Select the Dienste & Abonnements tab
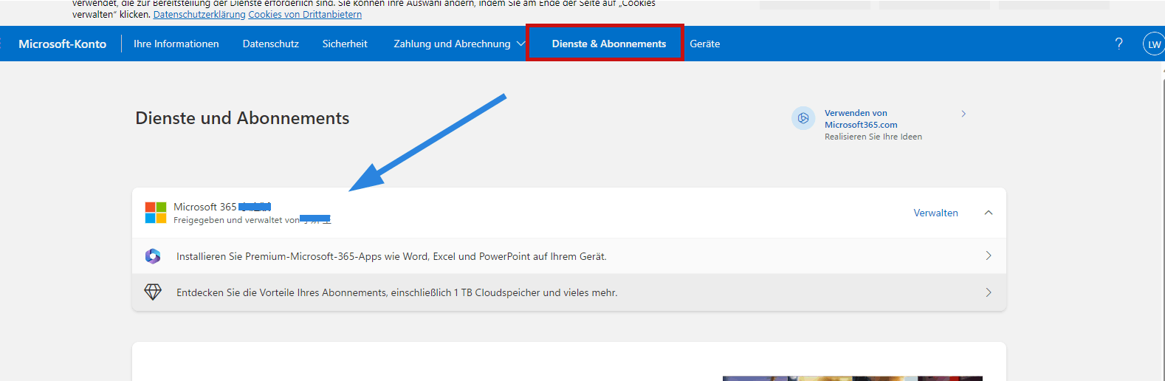The image size is (1165, 381). click(x=608, y=44)
